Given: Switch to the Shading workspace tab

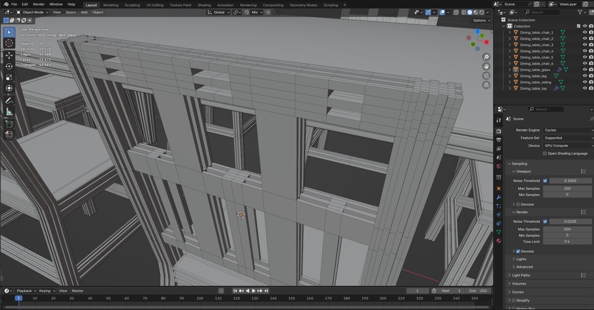Looking at the screenshot, I should [204, 5].
